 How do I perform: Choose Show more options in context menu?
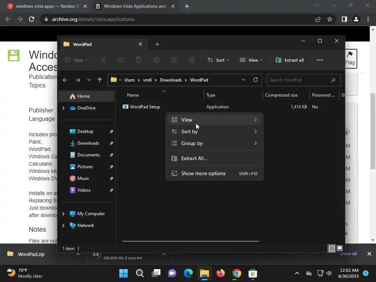tap(214, 173)
